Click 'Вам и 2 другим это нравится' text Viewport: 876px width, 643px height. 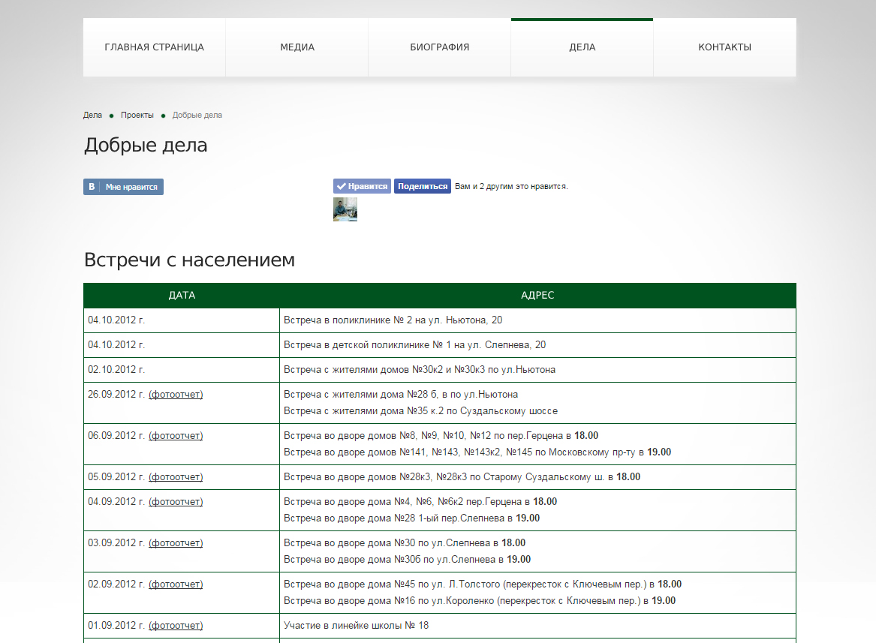coord(511,187)
